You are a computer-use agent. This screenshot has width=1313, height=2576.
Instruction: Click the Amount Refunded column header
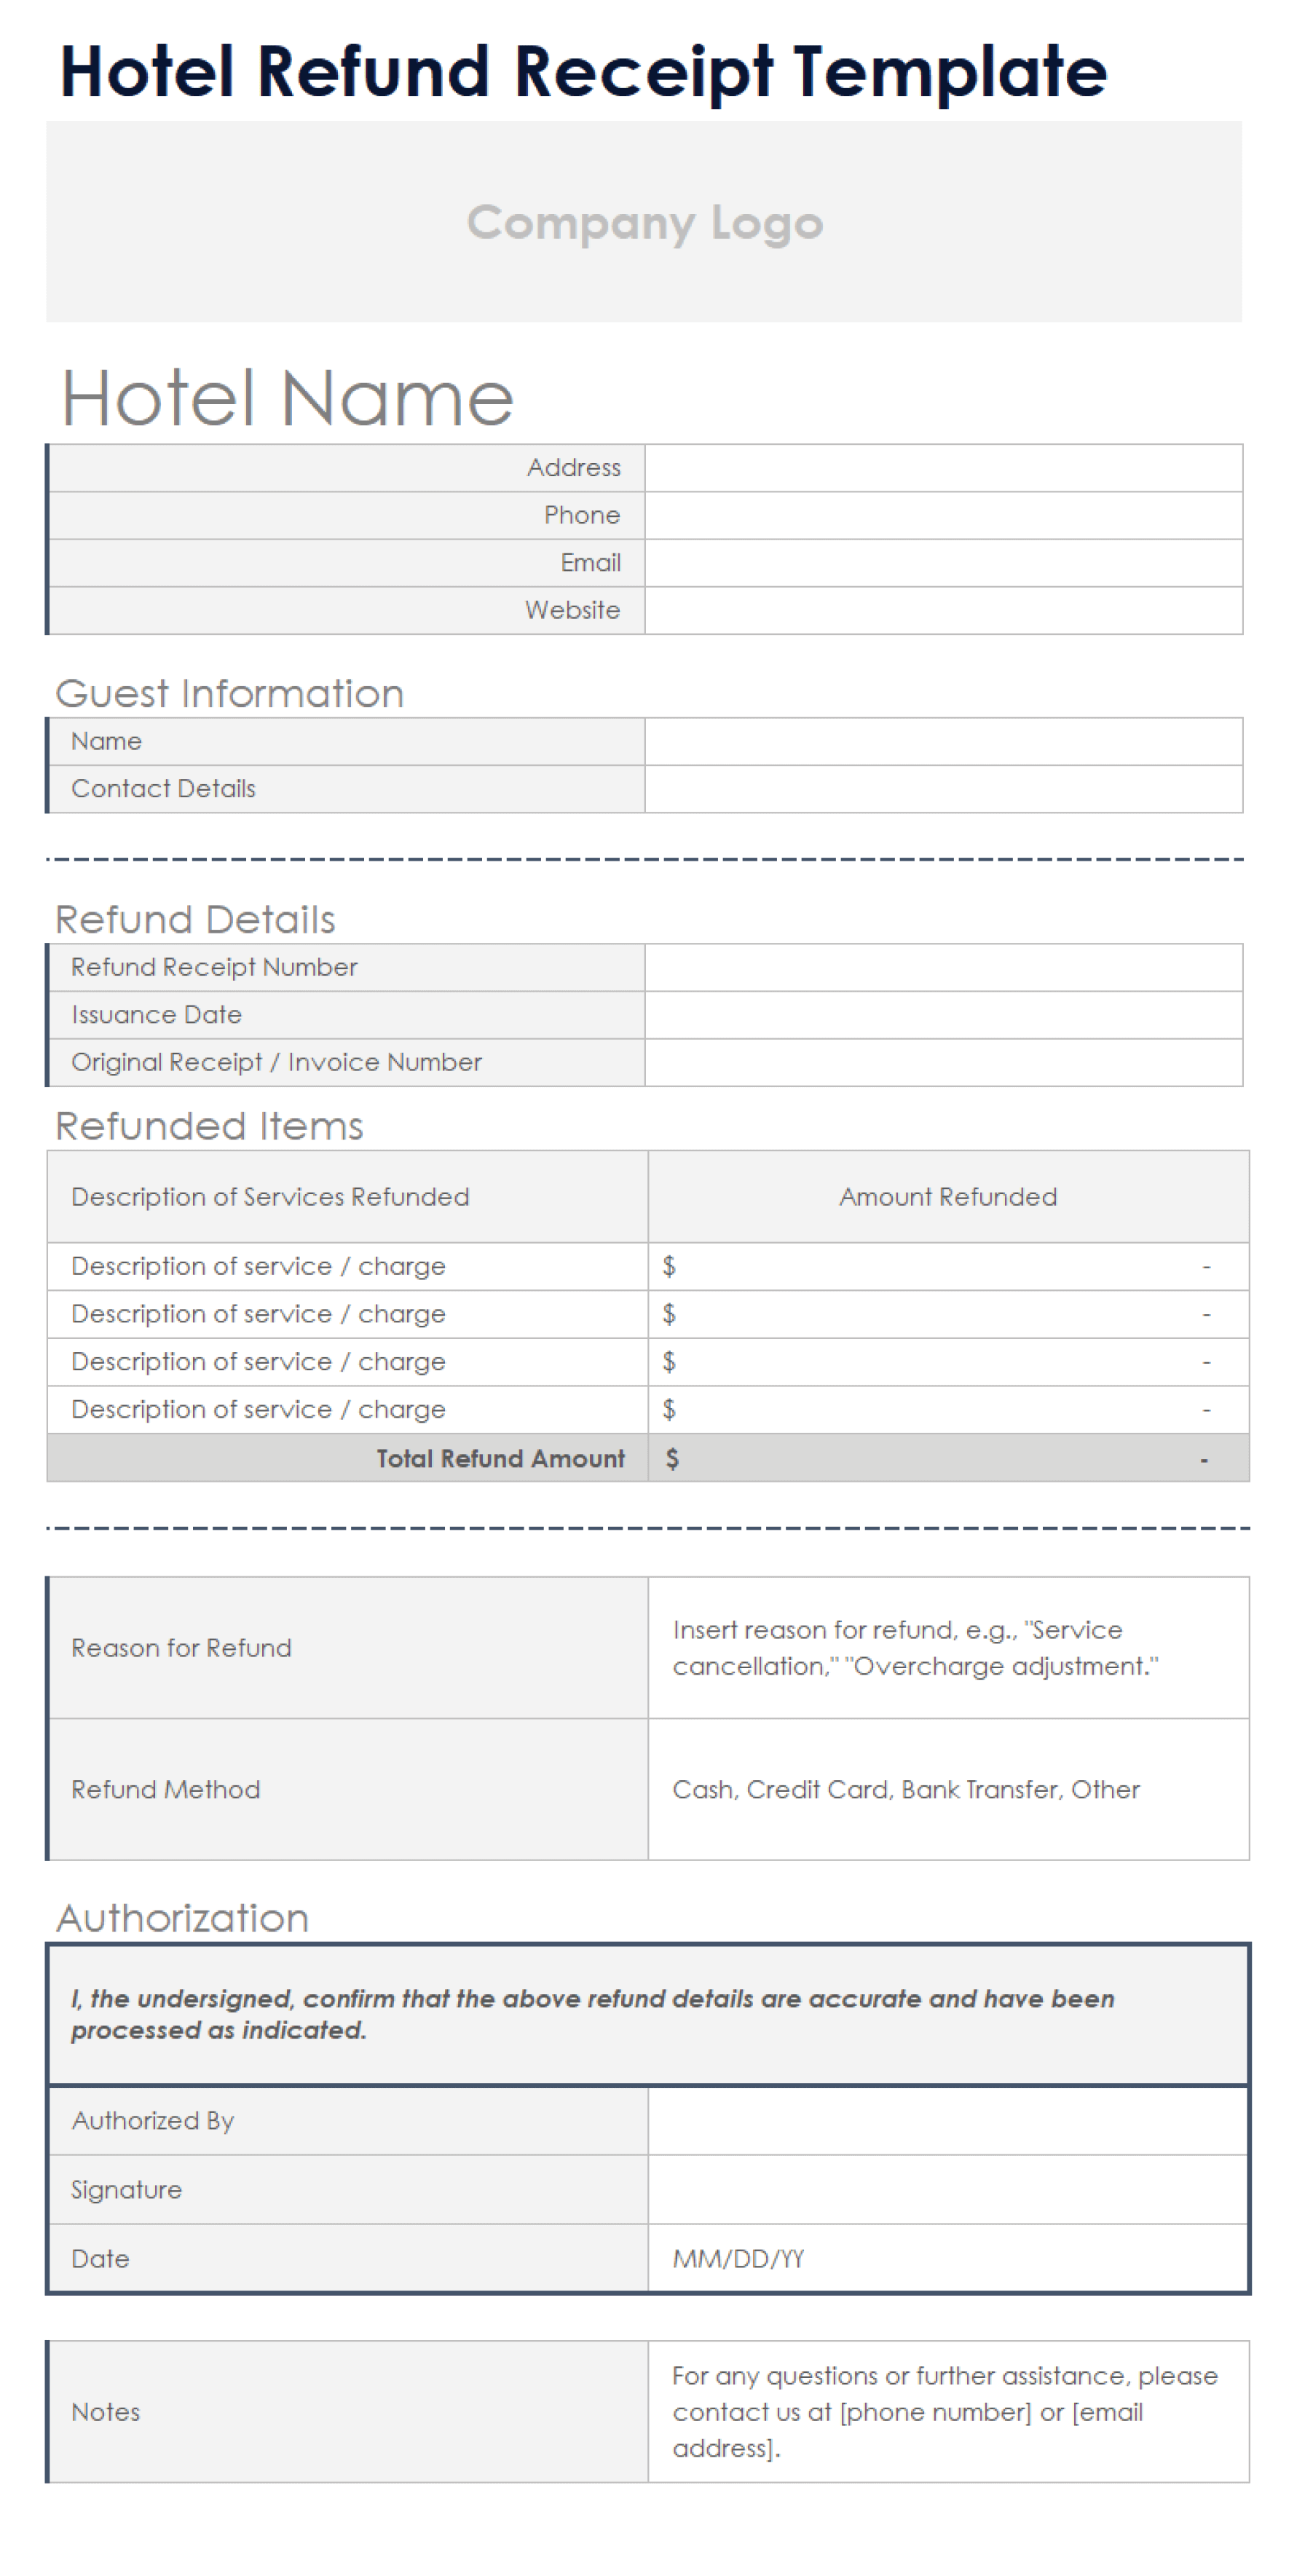click(x=947, y=1197)
